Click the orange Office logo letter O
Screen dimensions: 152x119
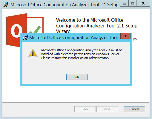16,31
